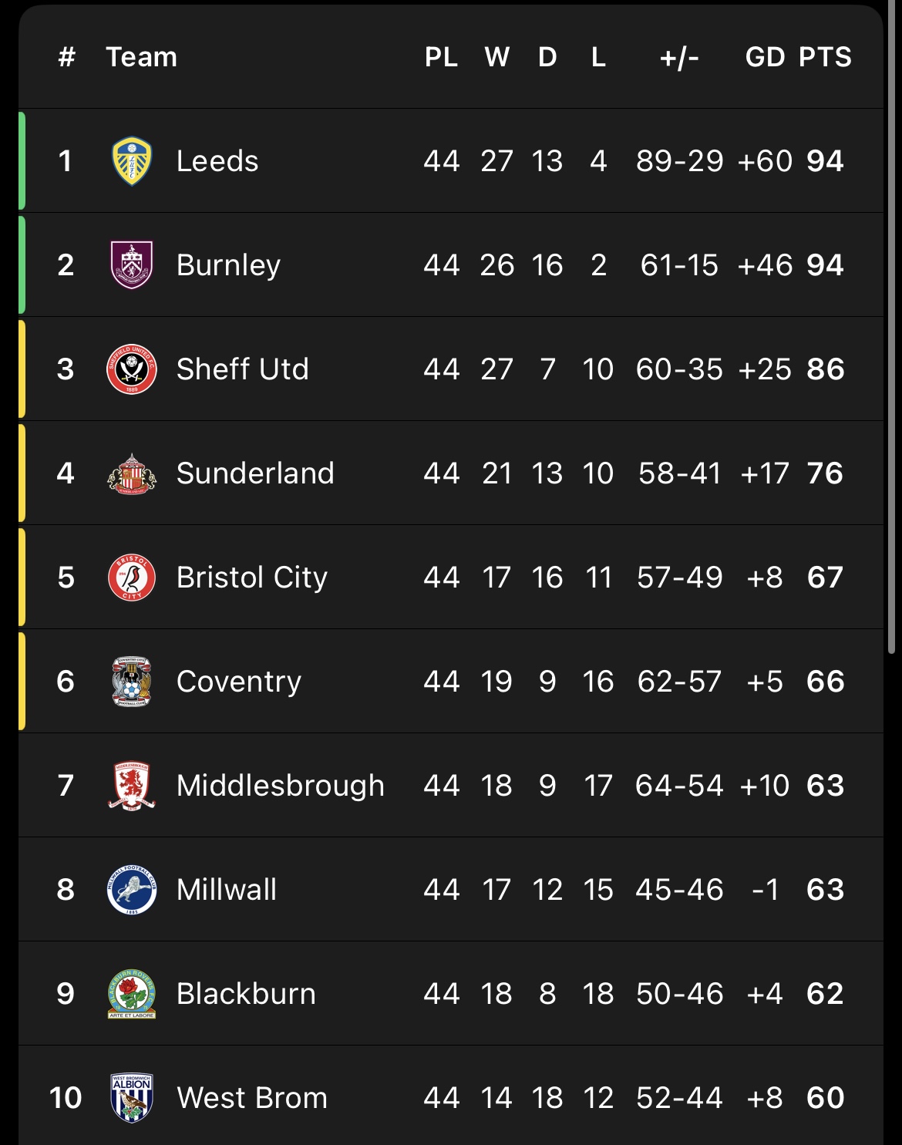Image resolution: width=902 pixels, height=1145 pixels.
Task: Click the West Brom Albion badge
Action: tap(132, 1098)
